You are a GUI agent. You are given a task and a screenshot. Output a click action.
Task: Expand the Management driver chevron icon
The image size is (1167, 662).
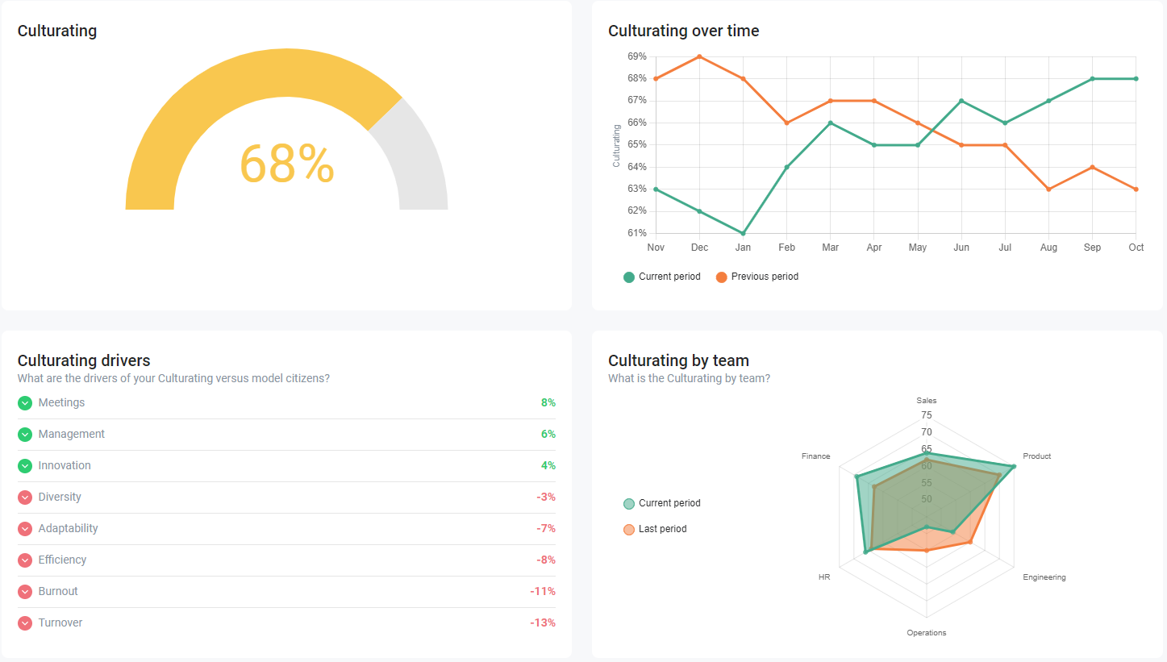(25, 435)
